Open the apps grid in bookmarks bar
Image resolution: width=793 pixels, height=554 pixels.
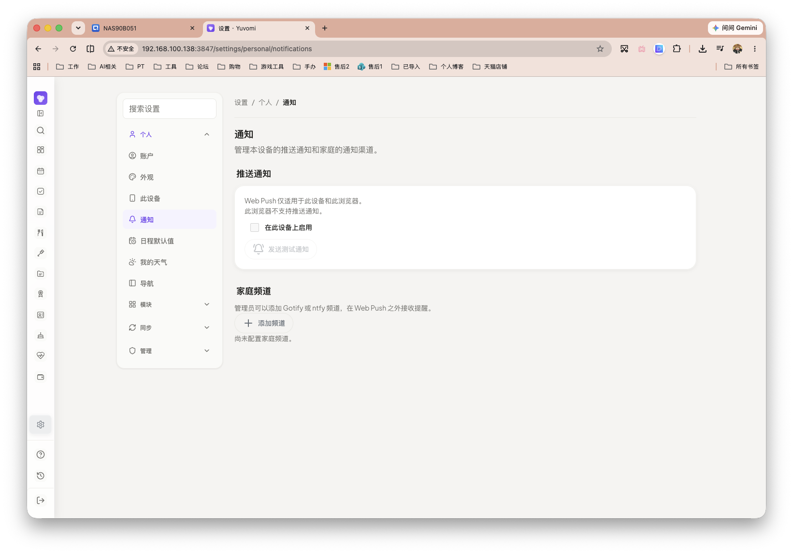point(37,67)
